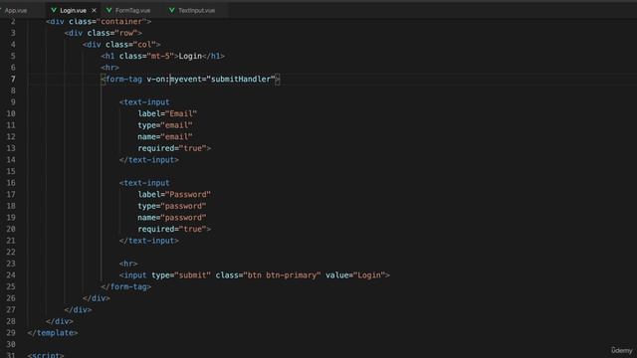
Task: Close the Login.vue tab
Action: [94, 10]
